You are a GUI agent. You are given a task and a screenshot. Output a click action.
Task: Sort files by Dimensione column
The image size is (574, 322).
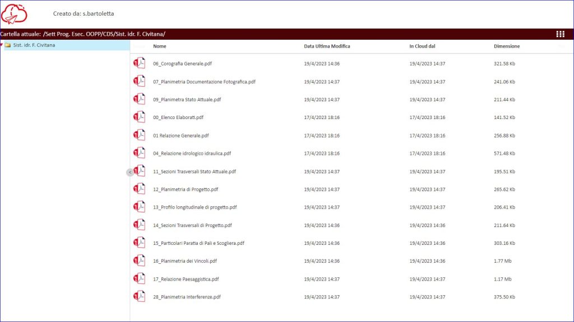507,46
